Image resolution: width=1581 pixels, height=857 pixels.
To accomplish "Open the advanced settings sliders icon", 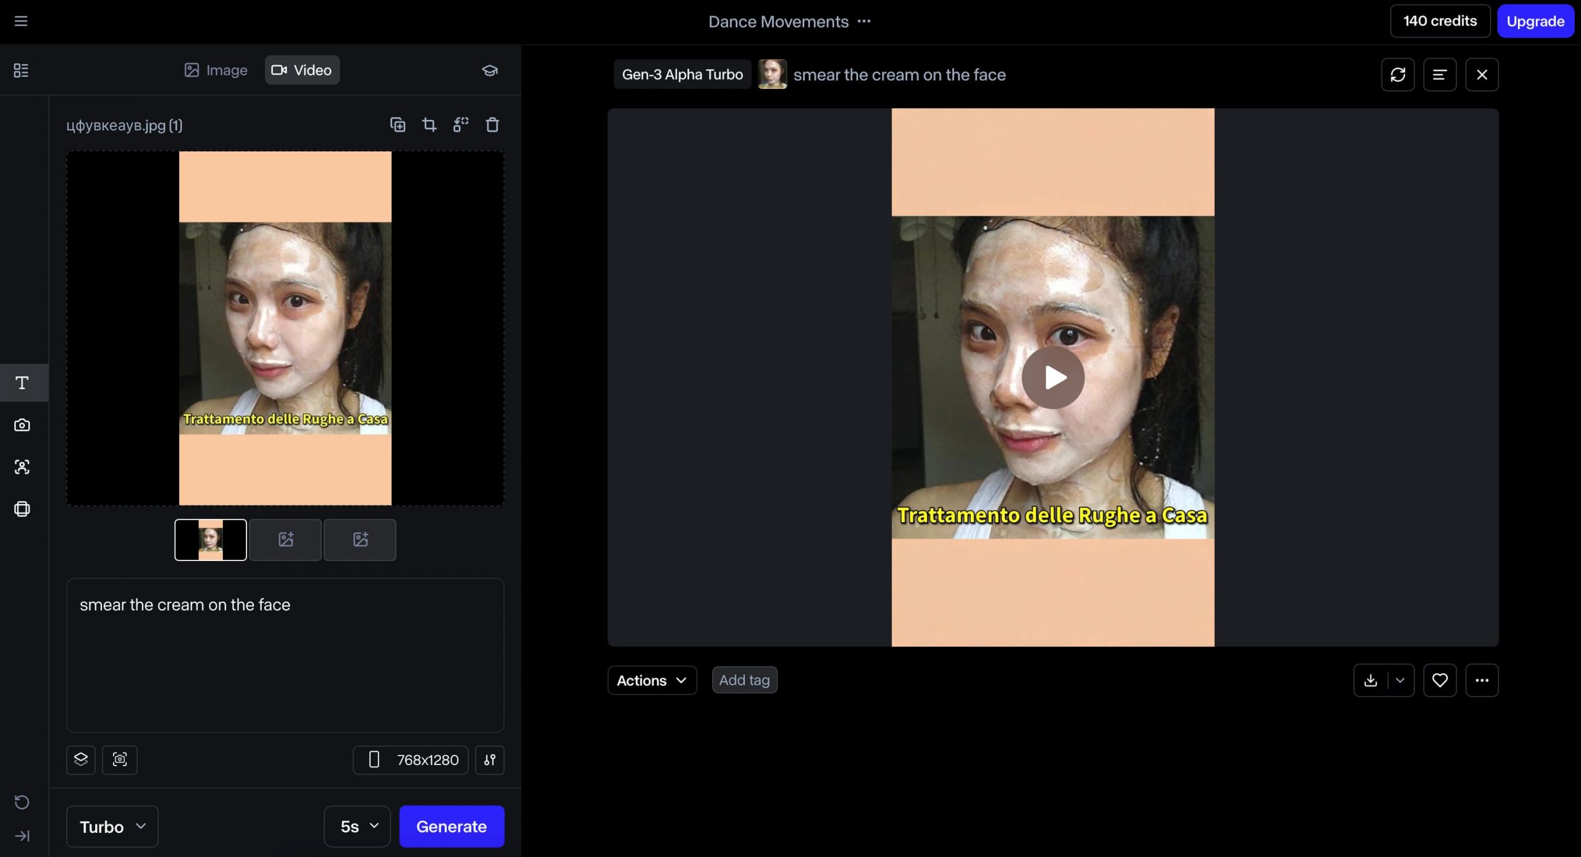I will click(x=490, y=760).
